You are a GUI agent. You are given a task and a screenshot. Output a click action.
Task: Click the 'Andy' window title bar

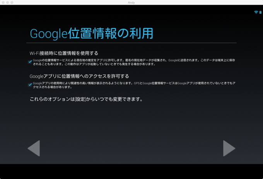tap(131, 2)
